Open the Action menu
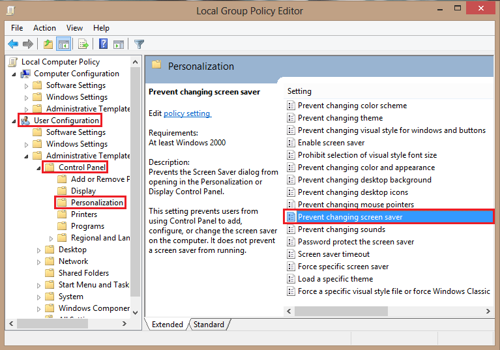 click(44, 28)
